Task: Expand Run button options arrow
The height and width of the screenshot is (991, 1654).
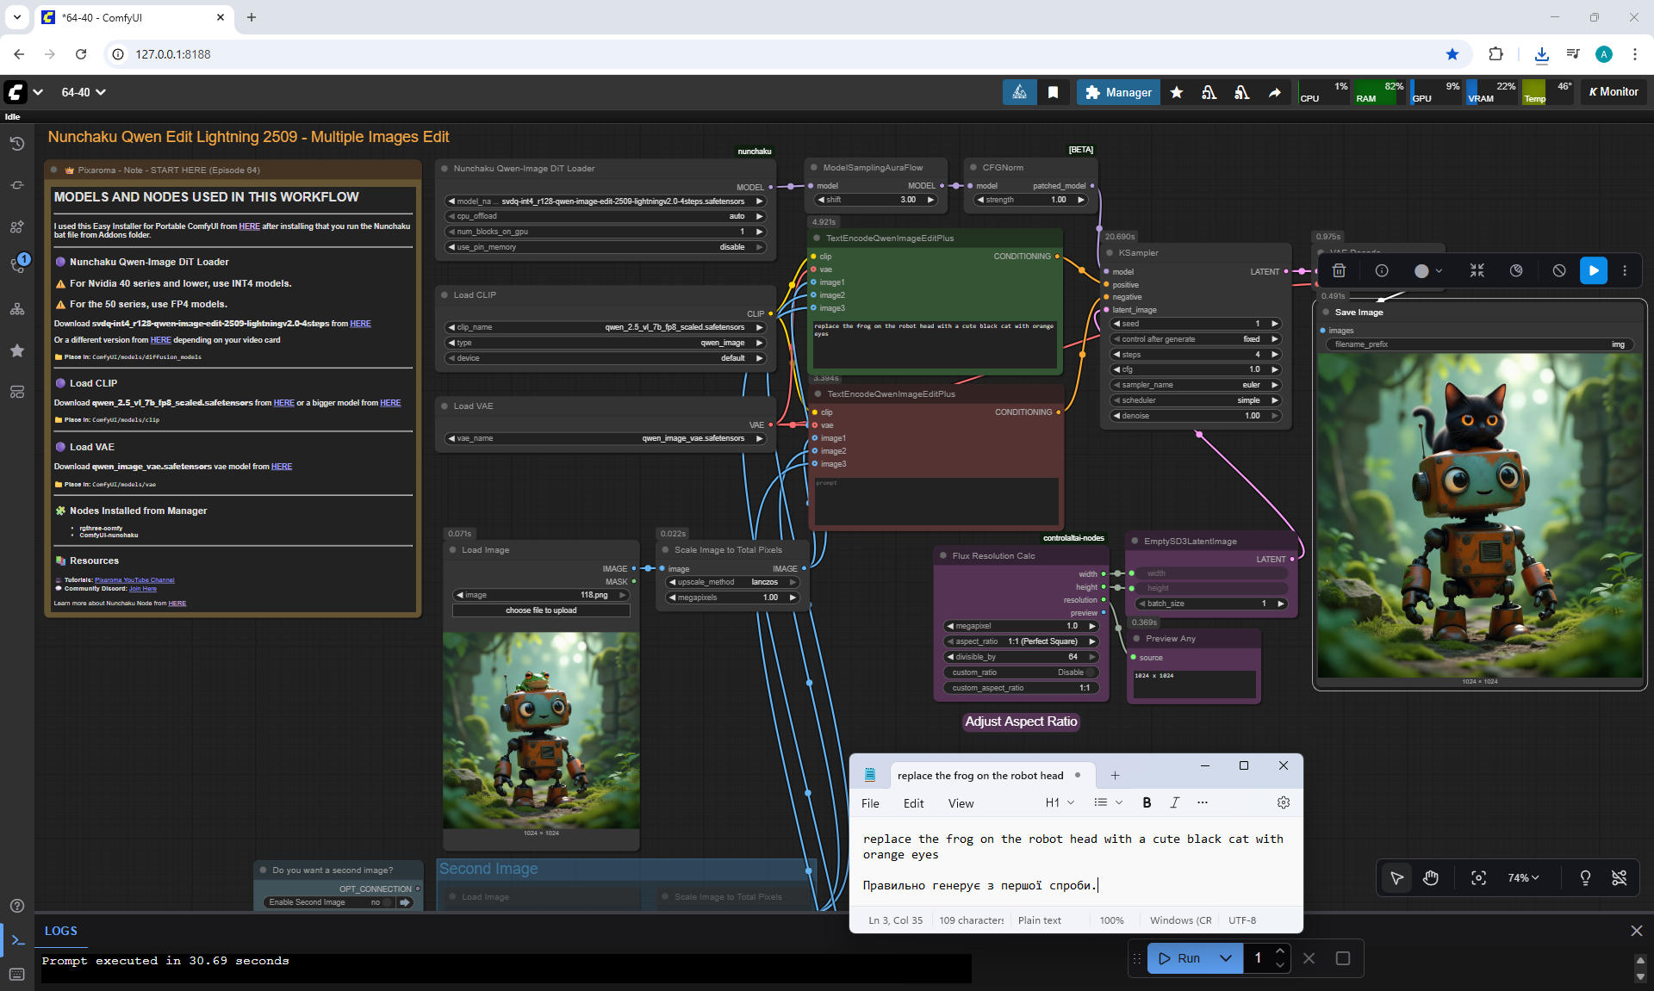Action: click(x=1226, y=958)
